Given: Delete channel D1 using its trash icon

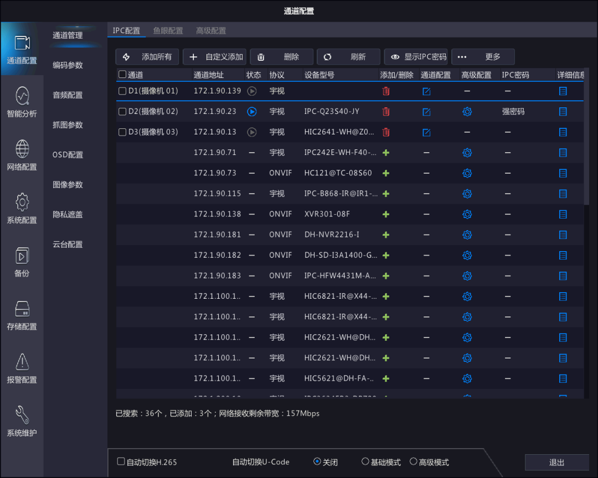Looking at the screenshot, I should point(386,91).
